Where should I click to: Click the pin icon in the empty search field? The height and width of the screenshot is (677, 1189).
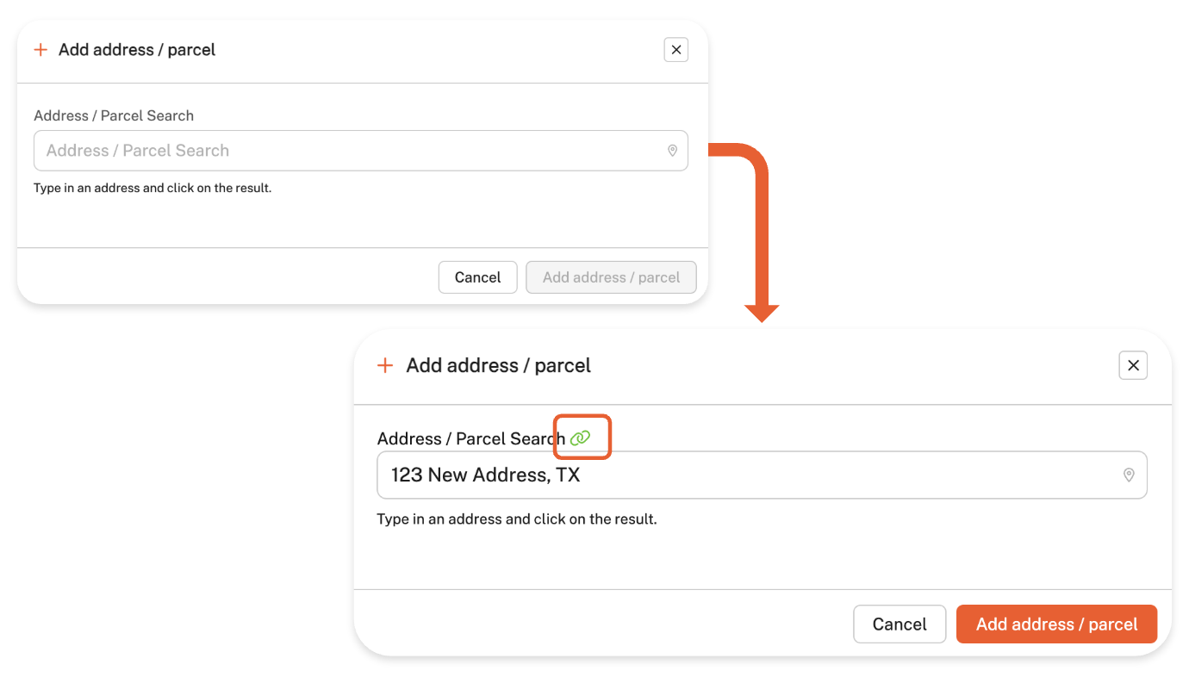[672, 151]
